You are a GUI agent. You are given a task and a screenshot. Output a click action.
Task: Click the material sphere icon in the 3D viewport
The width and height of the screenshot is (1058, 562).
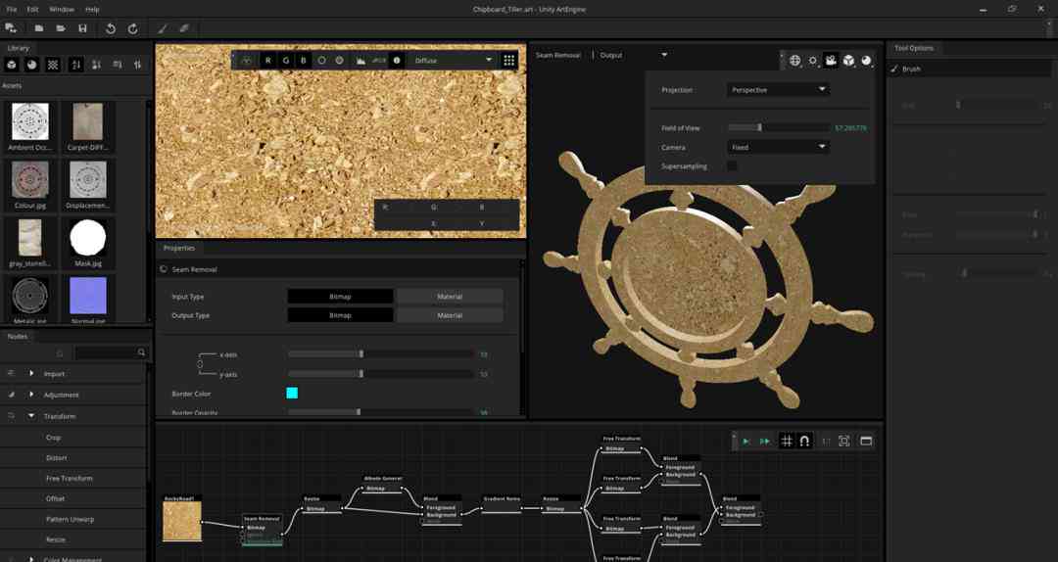pos(866,60)
